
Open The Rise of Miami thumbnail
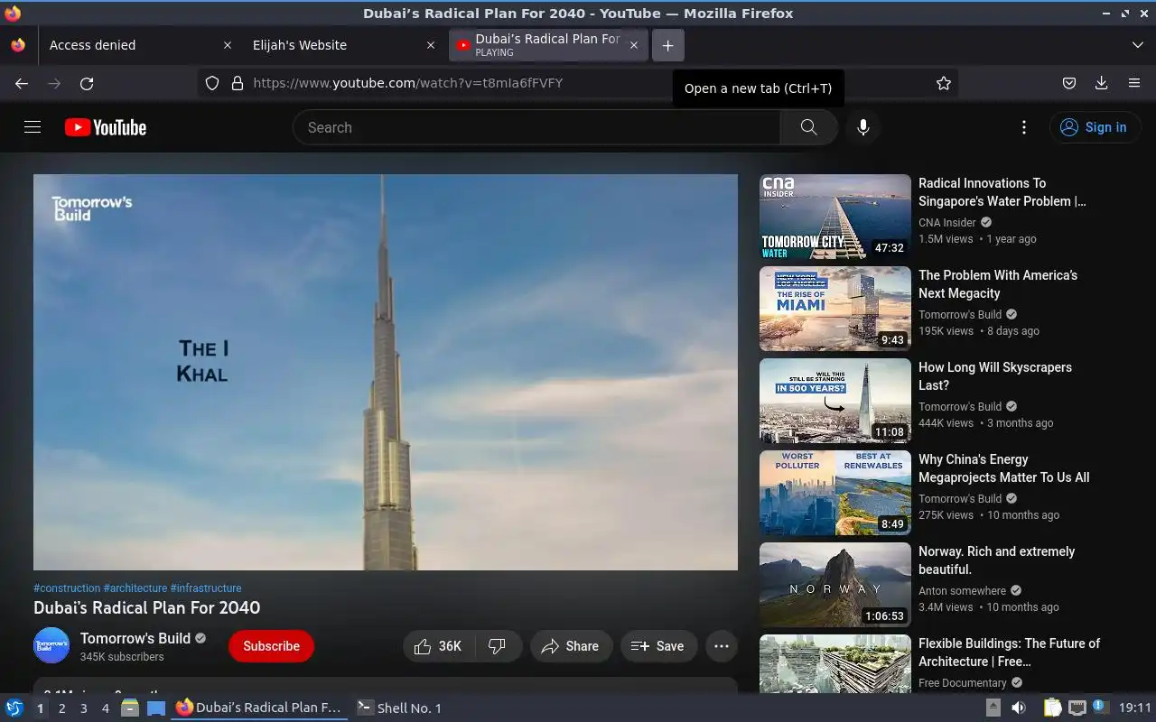pos(835,309)
